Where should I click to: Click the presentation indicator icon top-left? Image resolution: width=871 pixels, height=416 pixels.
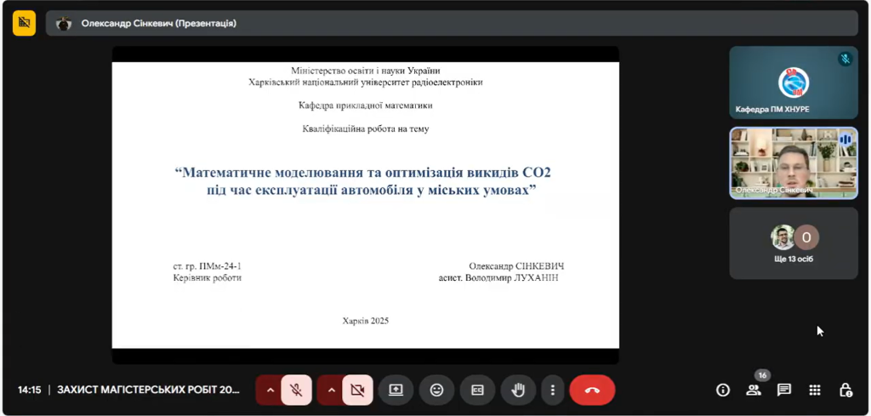[x=24, y=23]
